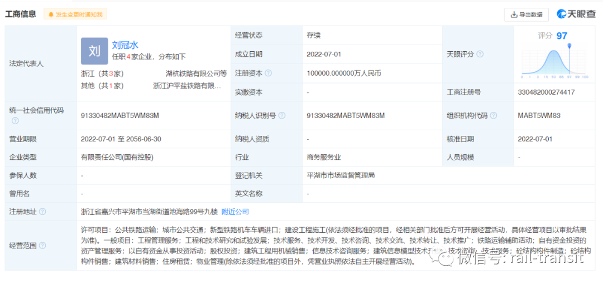
Task: Click the 曾用名 label cell
Action: tap(41, 194)
